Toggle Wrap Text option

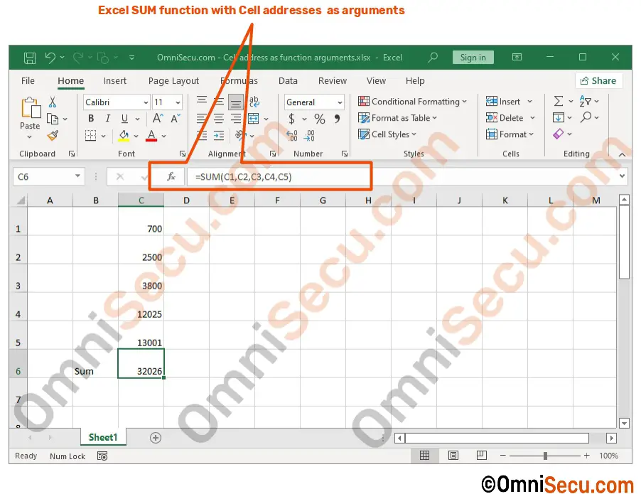click(254, 101)
